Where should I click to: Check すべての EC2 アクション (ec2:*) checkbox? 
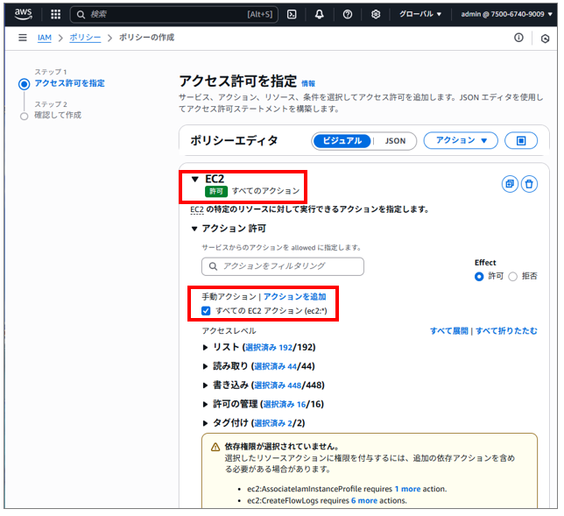[206, 310]
